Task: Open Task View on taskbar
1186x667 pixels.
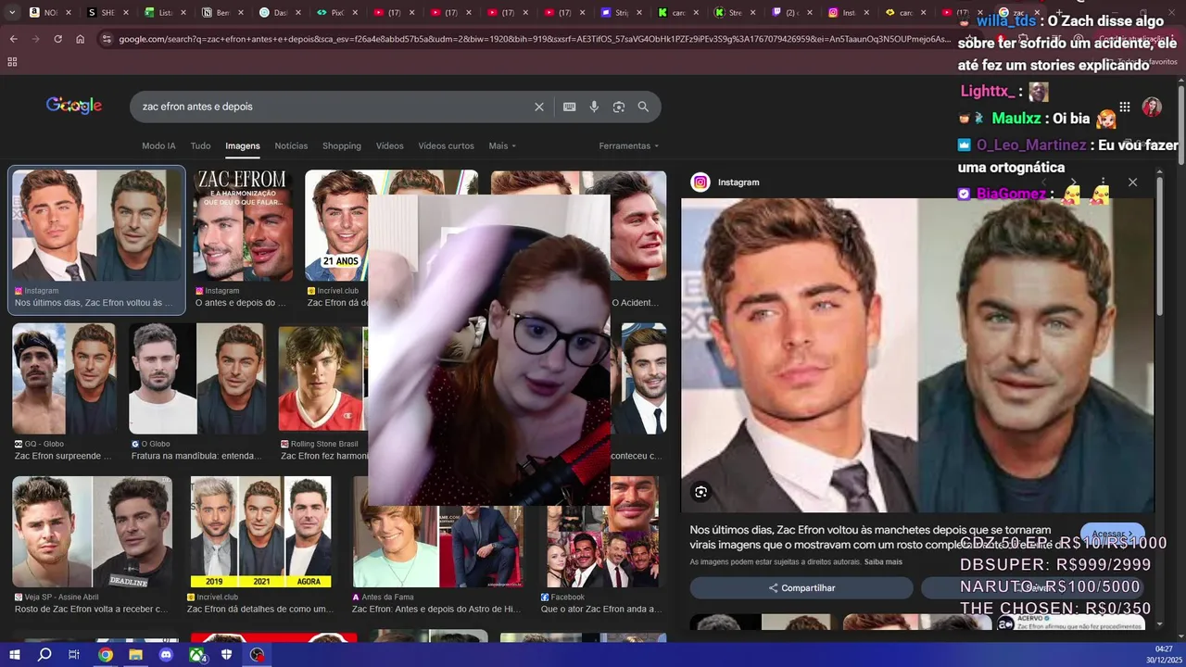Action: tap(74, 655)
